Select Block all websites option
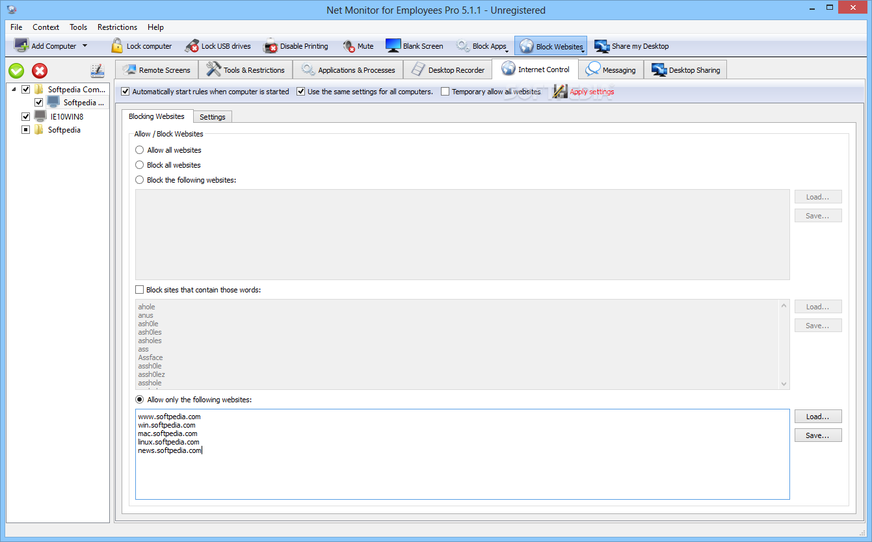Viewport: 872px width, 542px height. (x=139, y=165)
